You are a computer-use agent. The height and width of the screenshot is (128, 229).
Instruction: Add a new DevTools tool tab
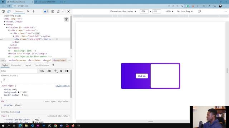click(x=33, y=11)
